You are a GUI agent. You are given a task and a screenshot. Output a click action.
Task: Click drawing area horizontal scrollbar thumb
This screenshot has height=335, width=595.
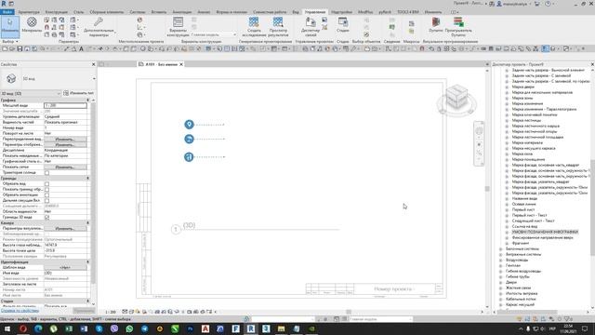point(349,312)
